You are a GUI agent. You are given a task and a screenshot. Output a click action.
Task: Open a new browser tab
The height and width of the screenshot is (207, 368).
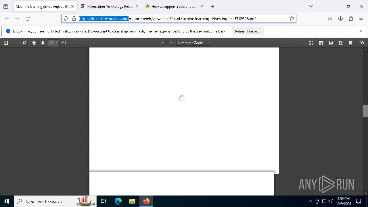(x=213, y=6)
